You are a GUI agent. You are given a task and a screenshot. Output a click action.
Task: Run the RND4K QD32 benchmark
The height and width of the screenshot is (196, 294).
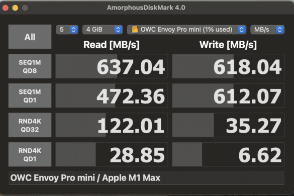pos(30,125)
